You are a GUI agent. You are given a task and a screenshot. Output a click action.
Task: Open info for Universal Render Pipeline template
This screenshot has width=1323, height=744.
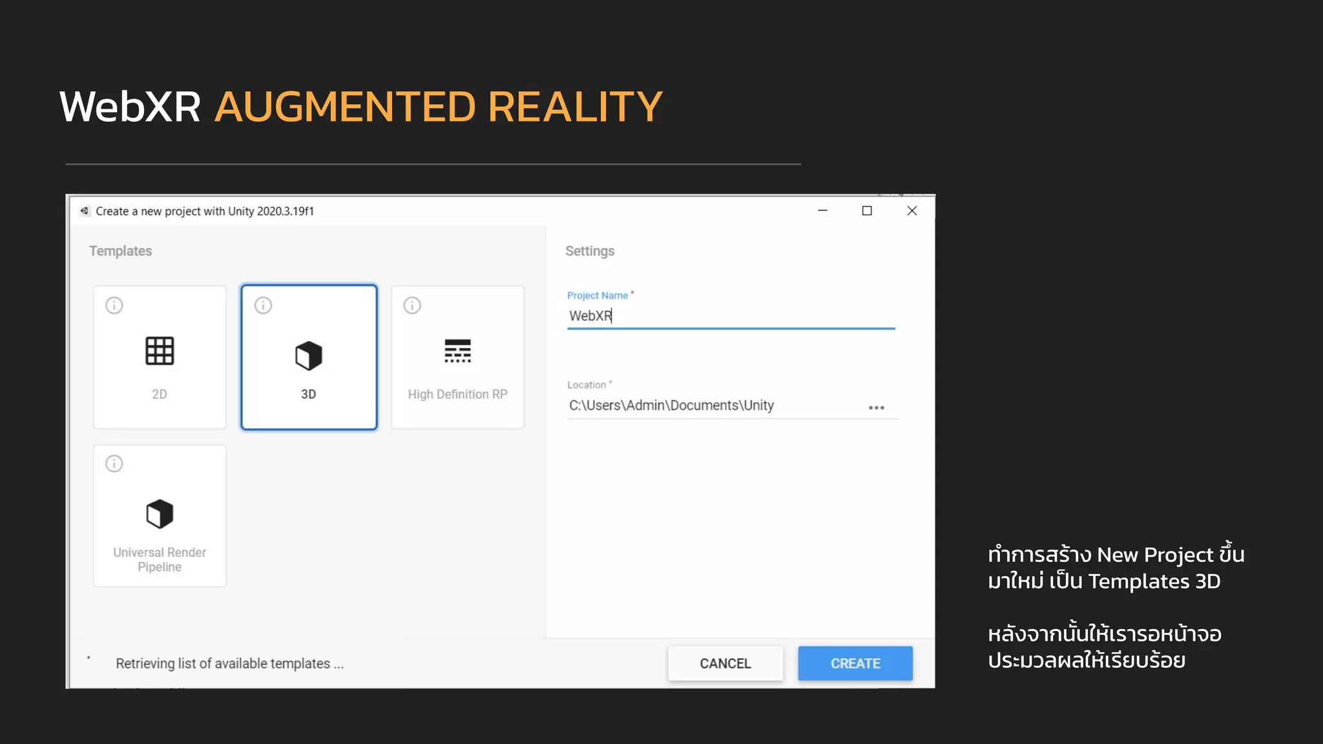pyautogui.click(x=114, y=464)
